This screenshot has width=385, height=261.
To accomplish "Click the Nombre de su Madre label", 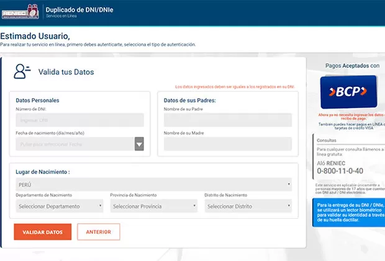I will [x=184, y=133].
